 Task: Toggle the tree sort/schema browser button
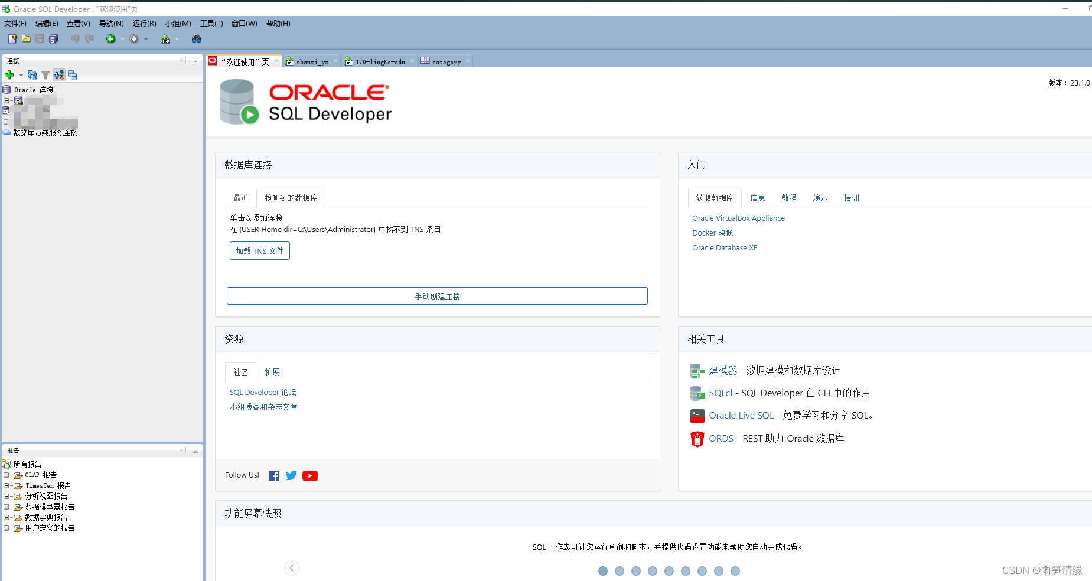pyautogui.click(x=59, y=75)
